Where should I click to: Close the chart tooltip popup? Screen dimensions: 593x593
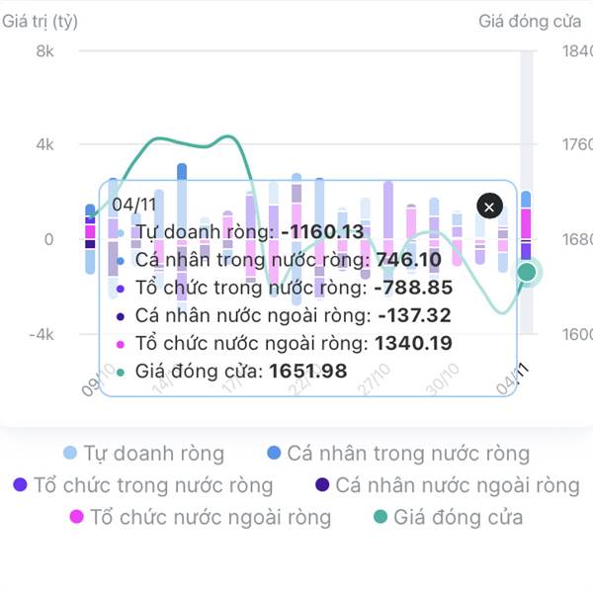coord(490,206)
